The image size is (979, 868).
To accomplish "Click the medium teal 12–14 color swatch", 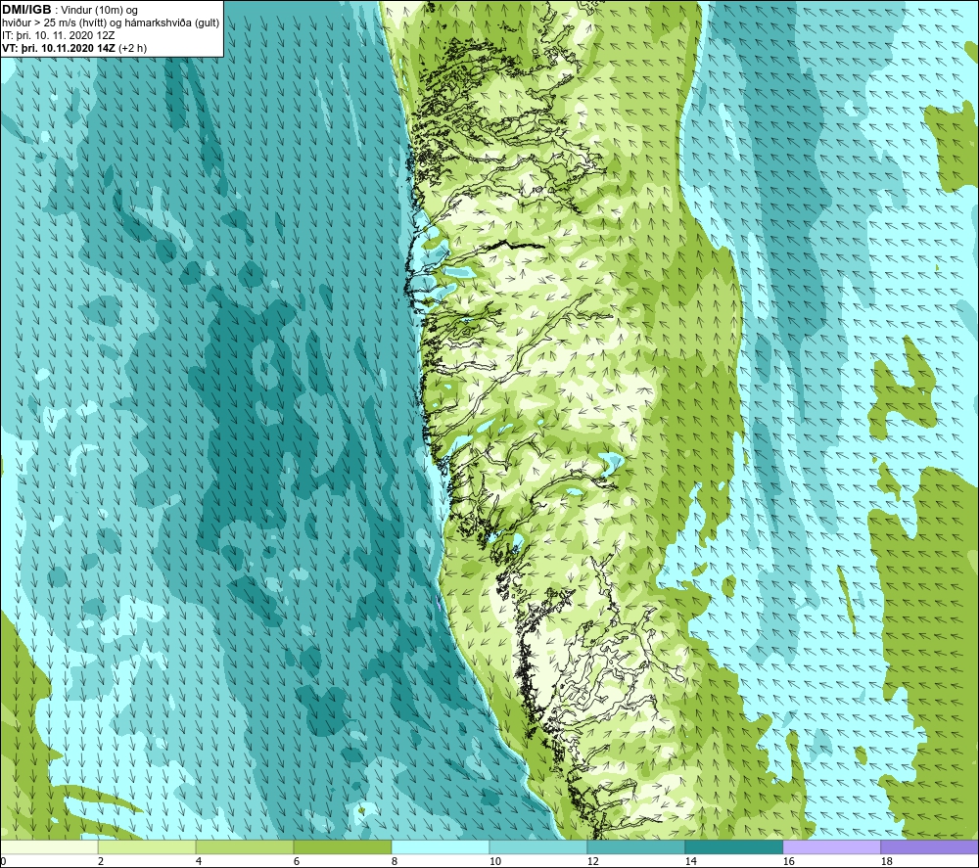I will tap(635, 846).
